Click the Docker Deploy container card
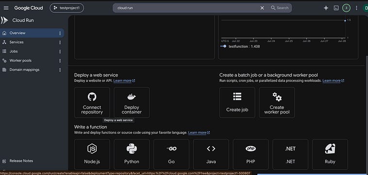This screenshot has height=175, width=368. [132, 103]
